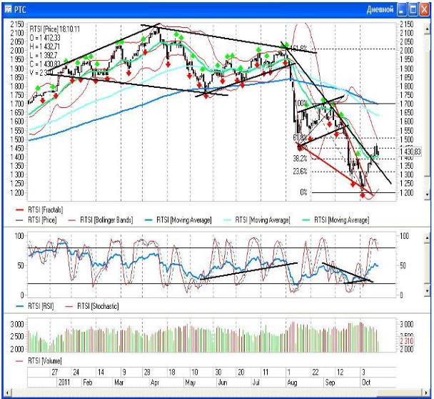Click the Jun month label on the time axis

223,383
